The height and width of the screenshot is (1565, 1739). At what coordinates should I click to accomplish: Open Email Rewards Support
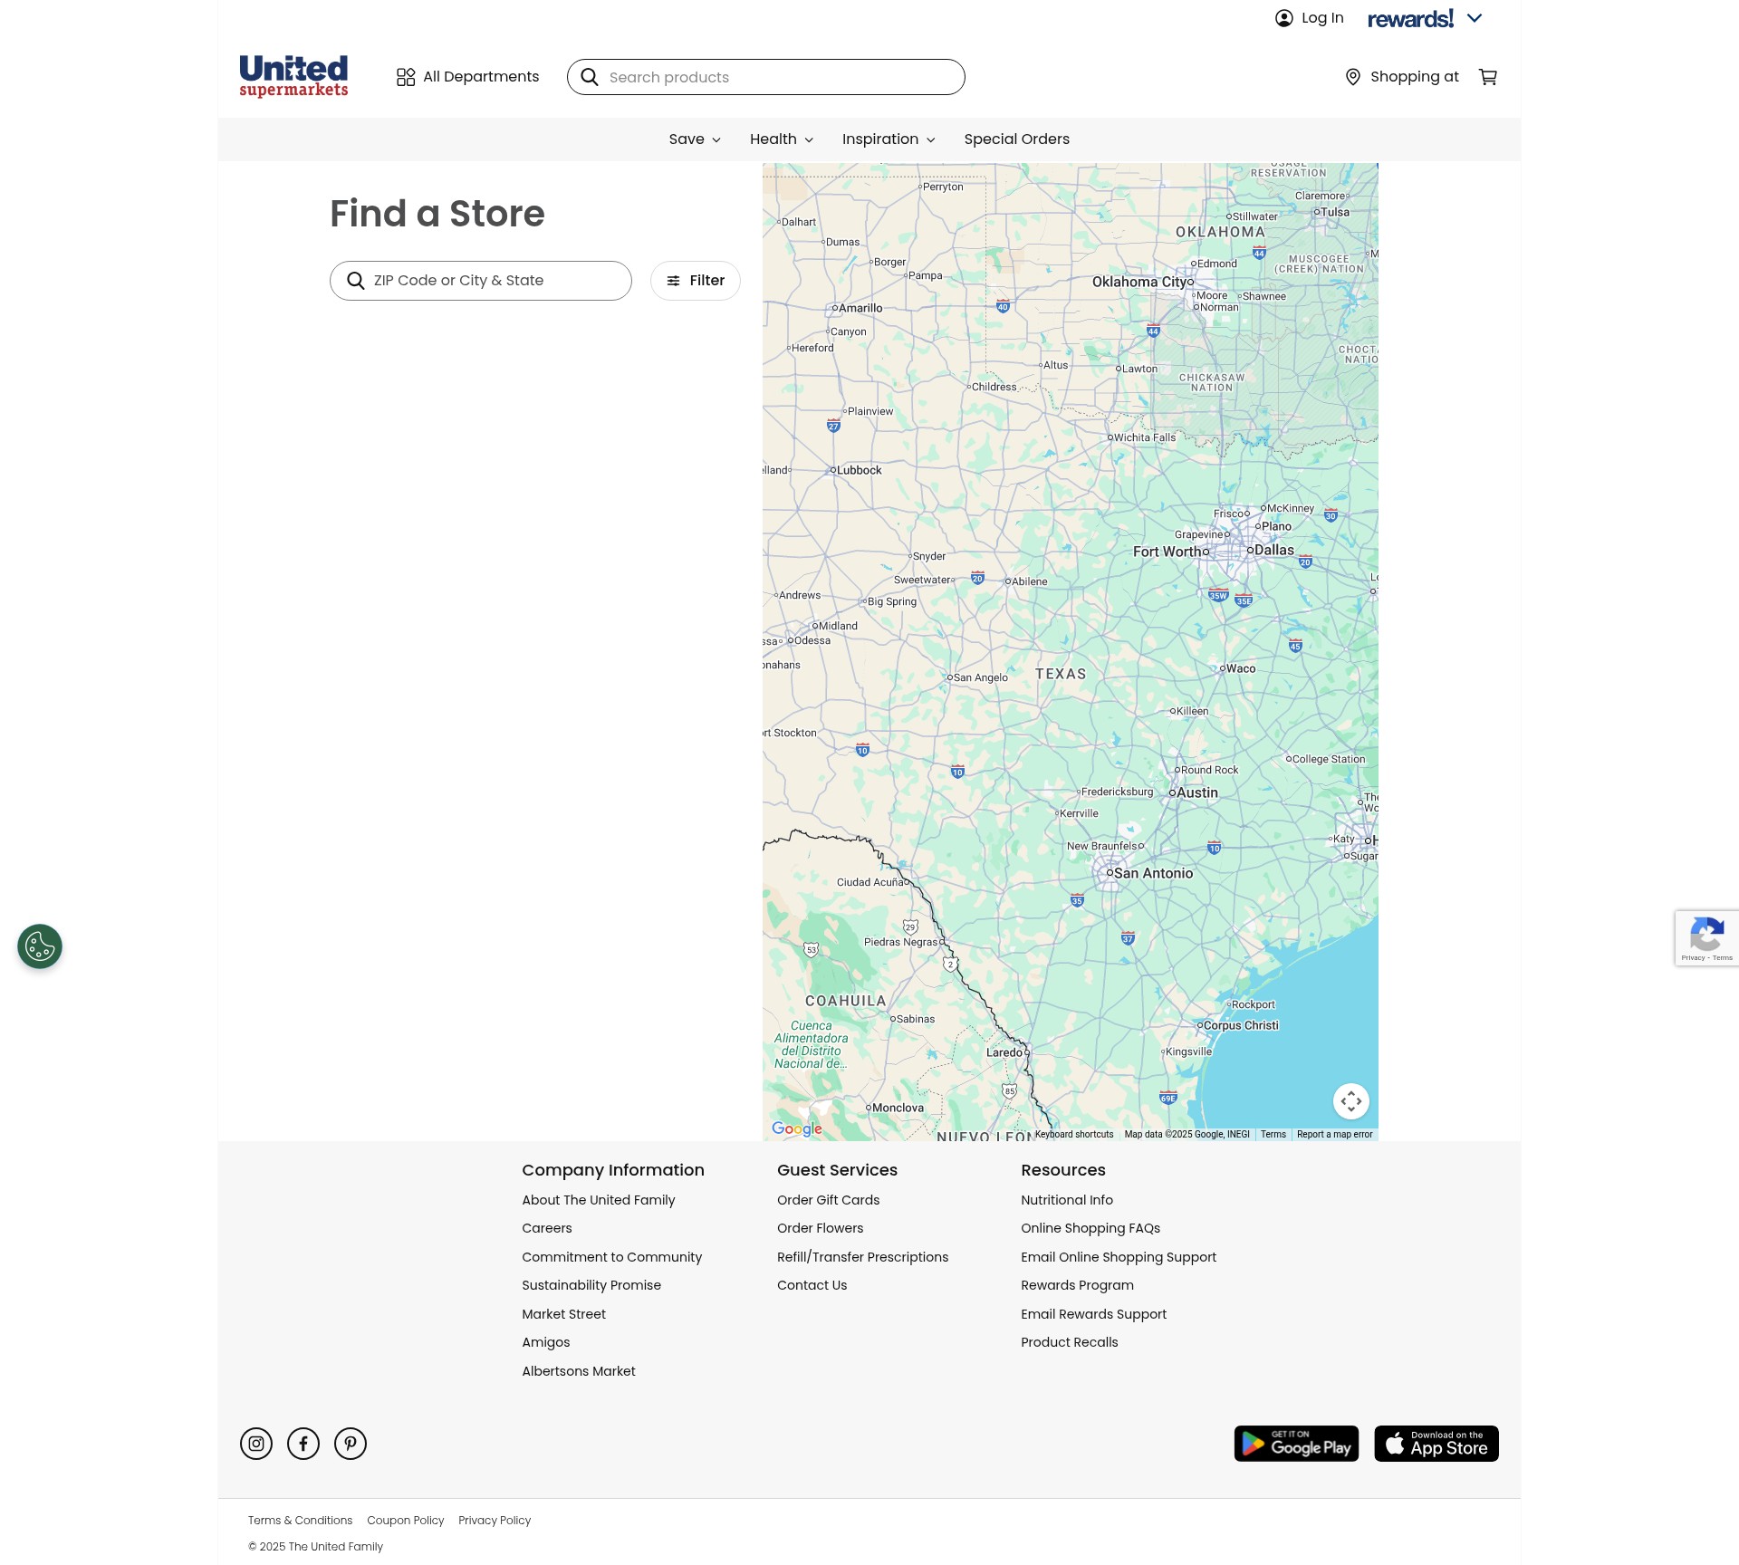point(1094,1314)
